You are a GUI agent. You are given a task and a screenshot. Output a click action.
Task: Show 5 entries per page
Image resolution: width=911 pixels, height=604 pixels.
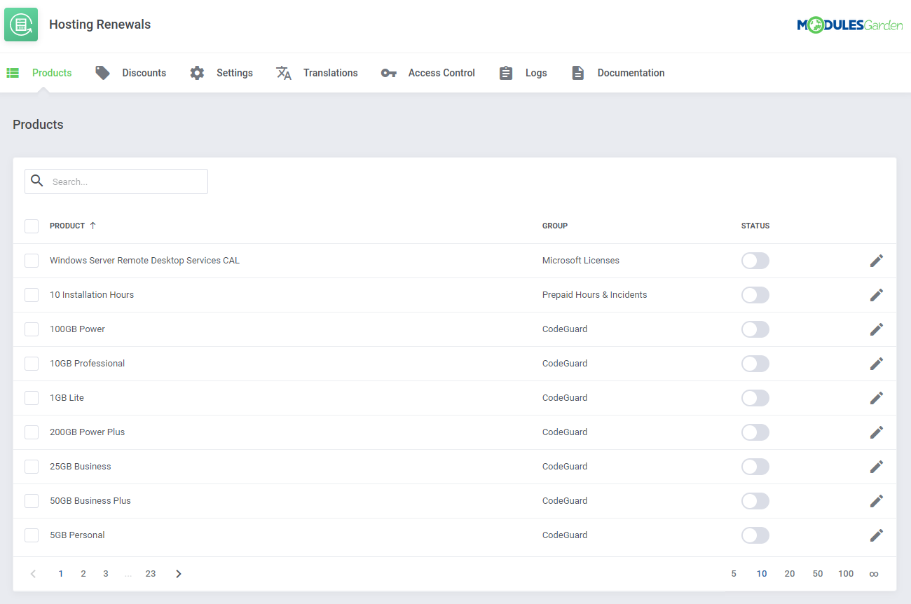734,574
